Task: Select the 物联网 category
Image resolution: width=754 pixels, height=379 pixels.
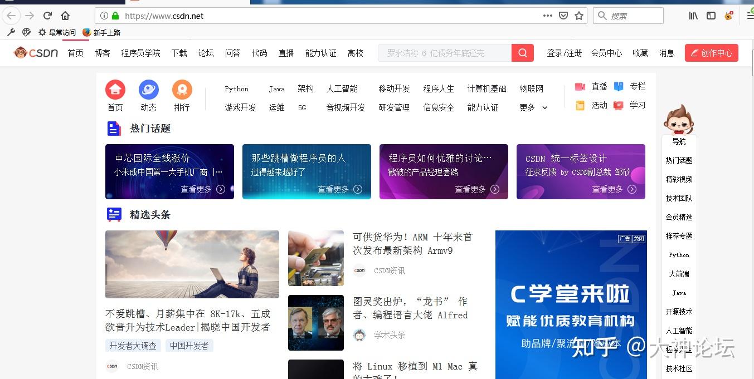Action: (531, 88)
